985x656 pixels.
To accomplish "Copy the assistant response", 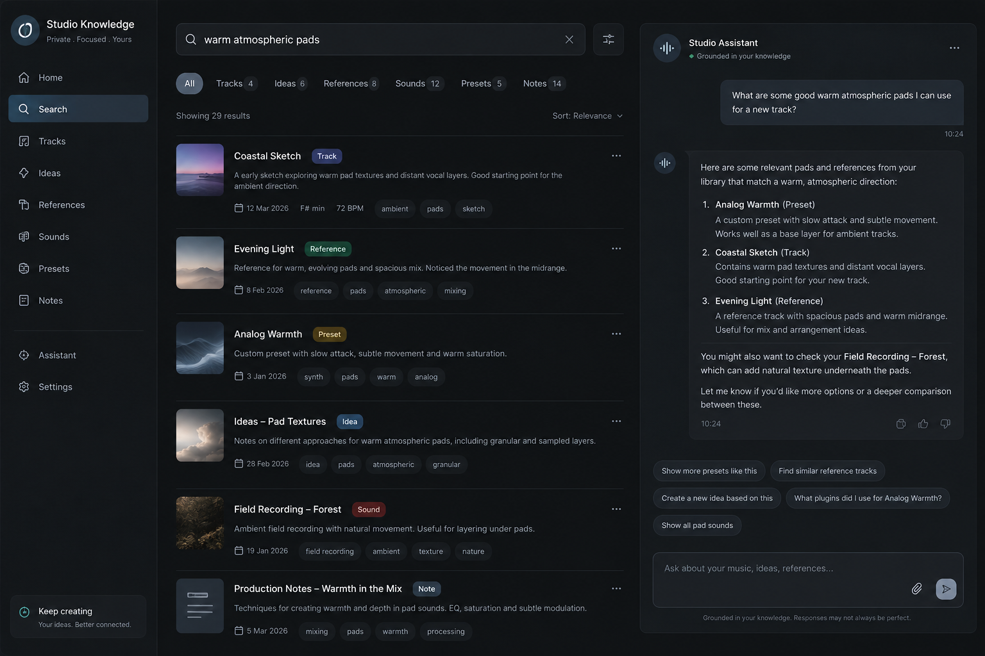I will [x=901, y=423].
